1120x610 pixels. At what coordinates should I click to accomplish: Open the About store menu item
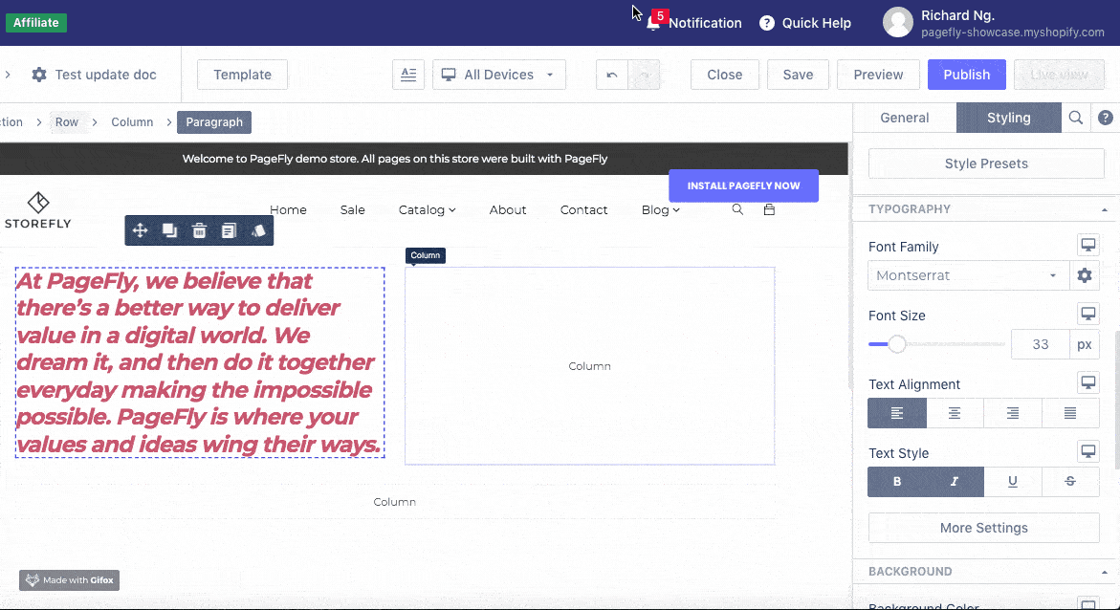[508, 209]
